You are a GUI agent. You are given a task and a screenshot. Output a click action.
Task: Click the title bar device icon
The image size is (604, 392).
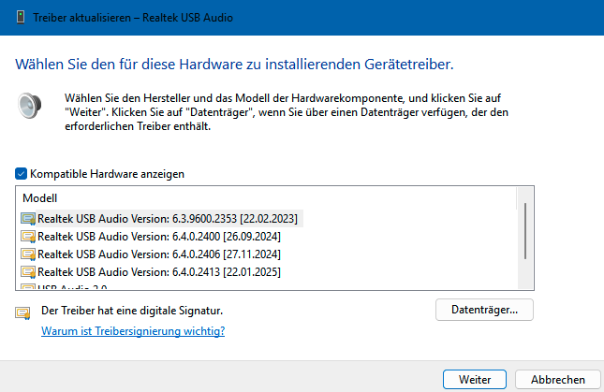21,18
